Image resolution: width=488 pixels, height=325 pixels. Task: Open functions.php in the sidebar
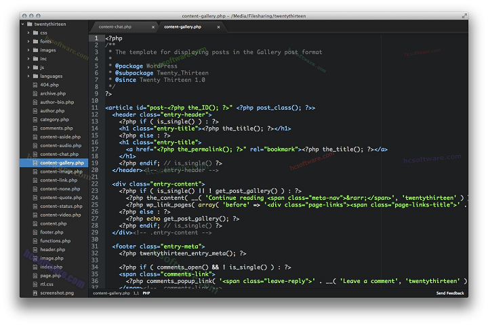[x=56, y=241]
